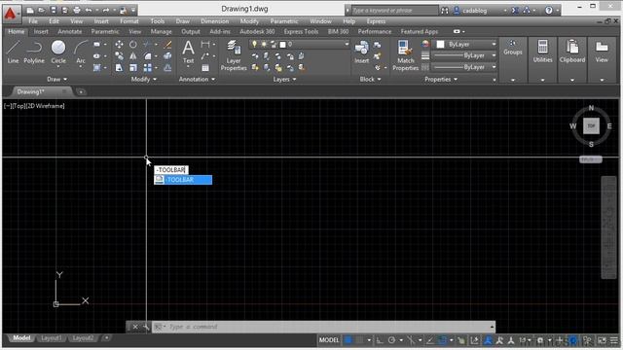
Task: Open the Dimension menu
Action: coord(214,21)
